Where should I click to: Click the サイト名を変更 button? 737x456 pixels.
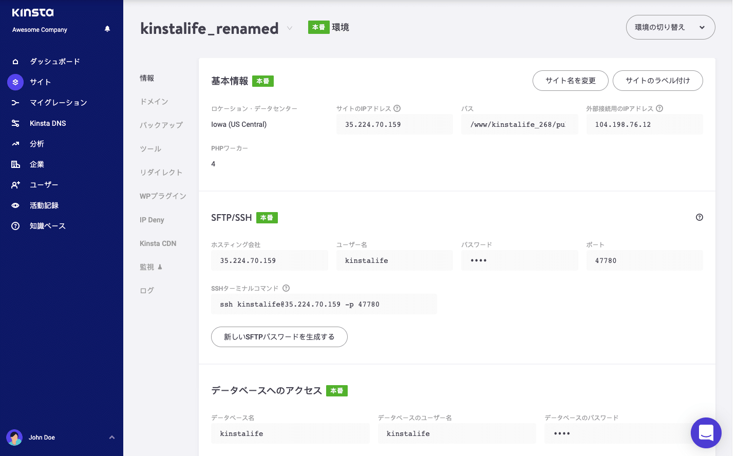click(x=571, y=81)
